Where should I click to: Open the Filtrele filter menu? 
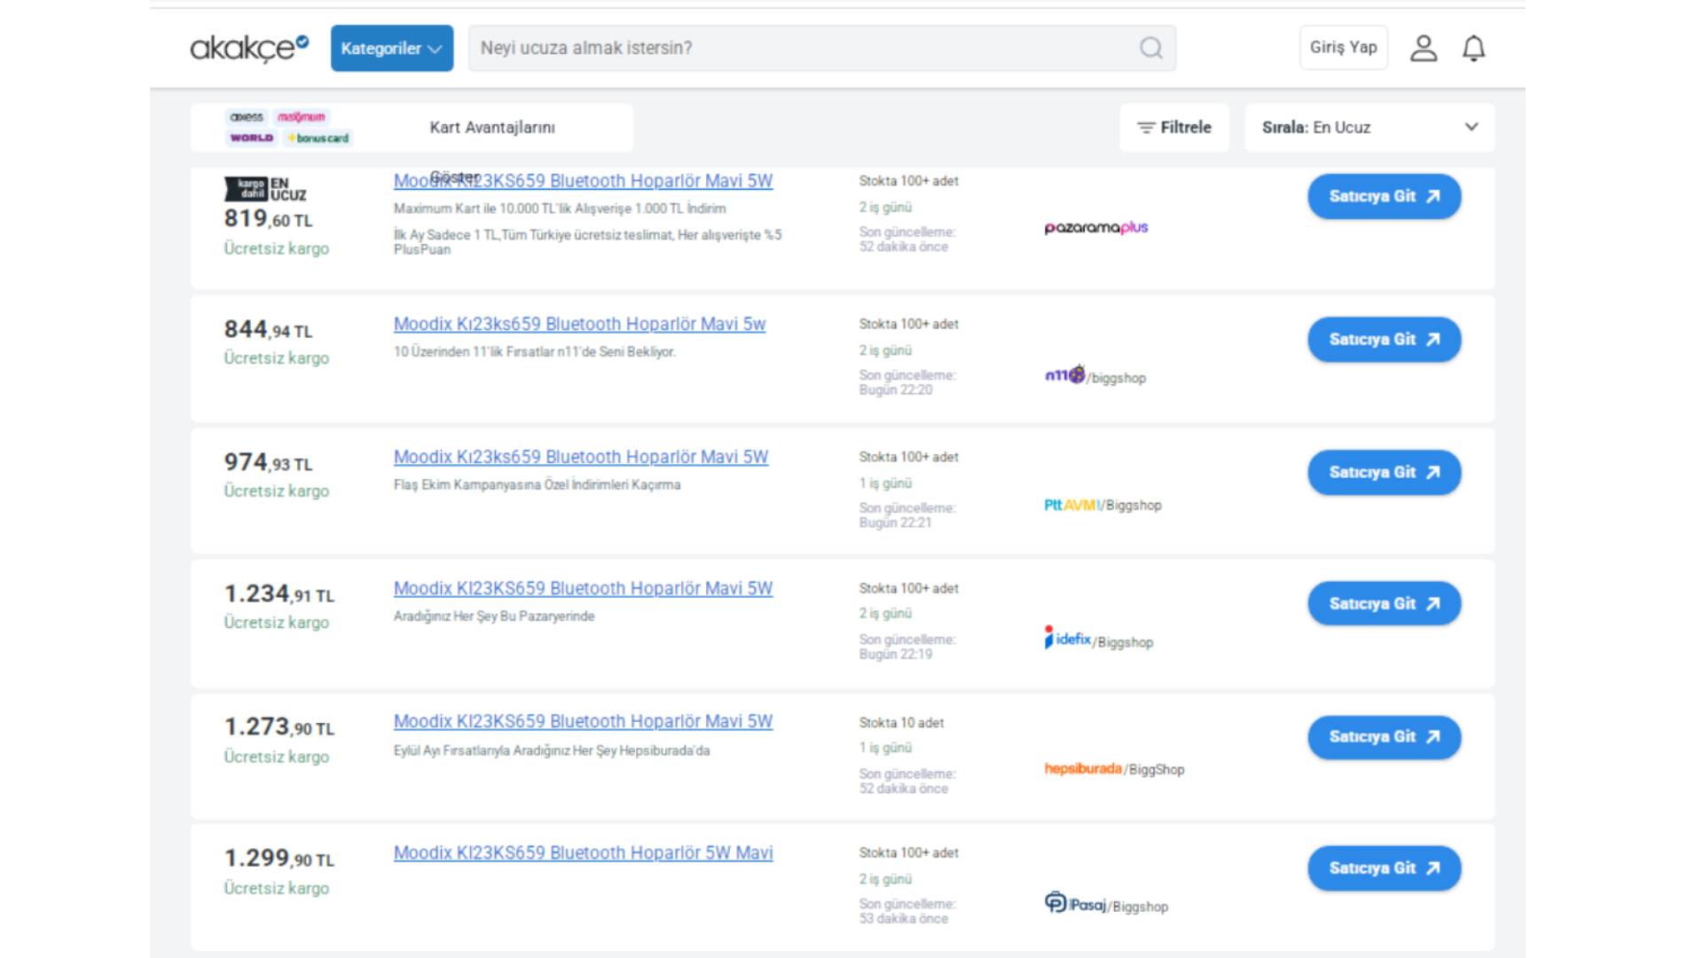tap(1173, 128)
